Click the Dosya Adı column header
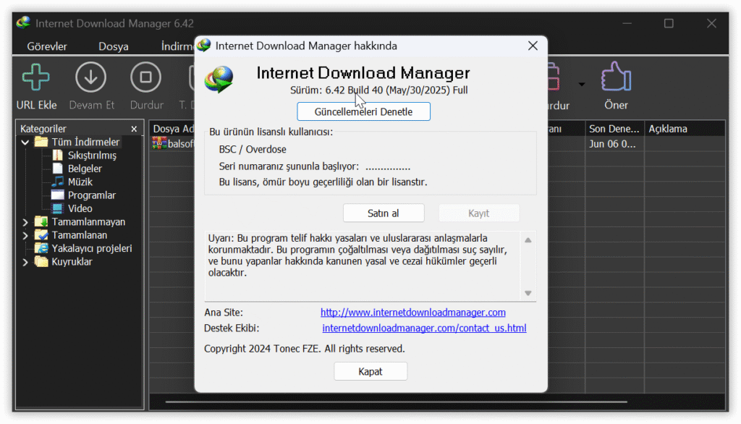Image resolution: width=741 pixels, height=424 pixels. (x=172, y=129)
